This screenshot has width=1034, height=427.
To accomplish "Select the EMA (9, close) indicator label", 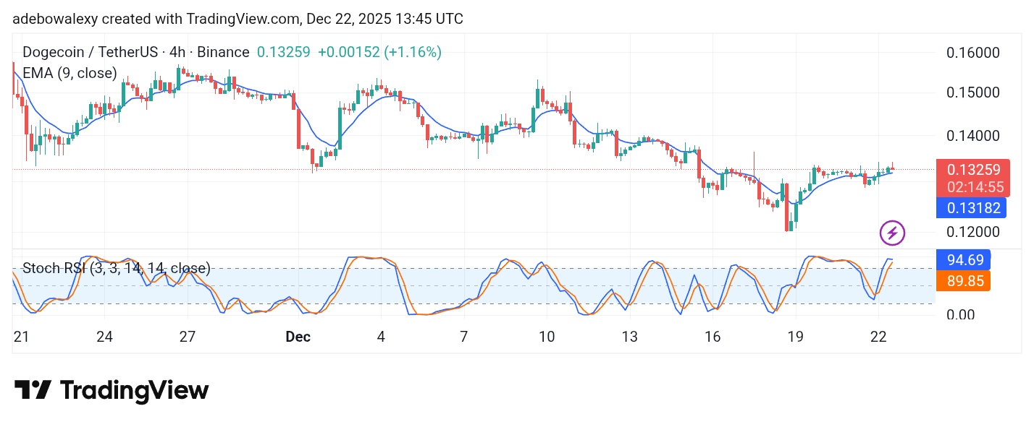I will (70, 73).
